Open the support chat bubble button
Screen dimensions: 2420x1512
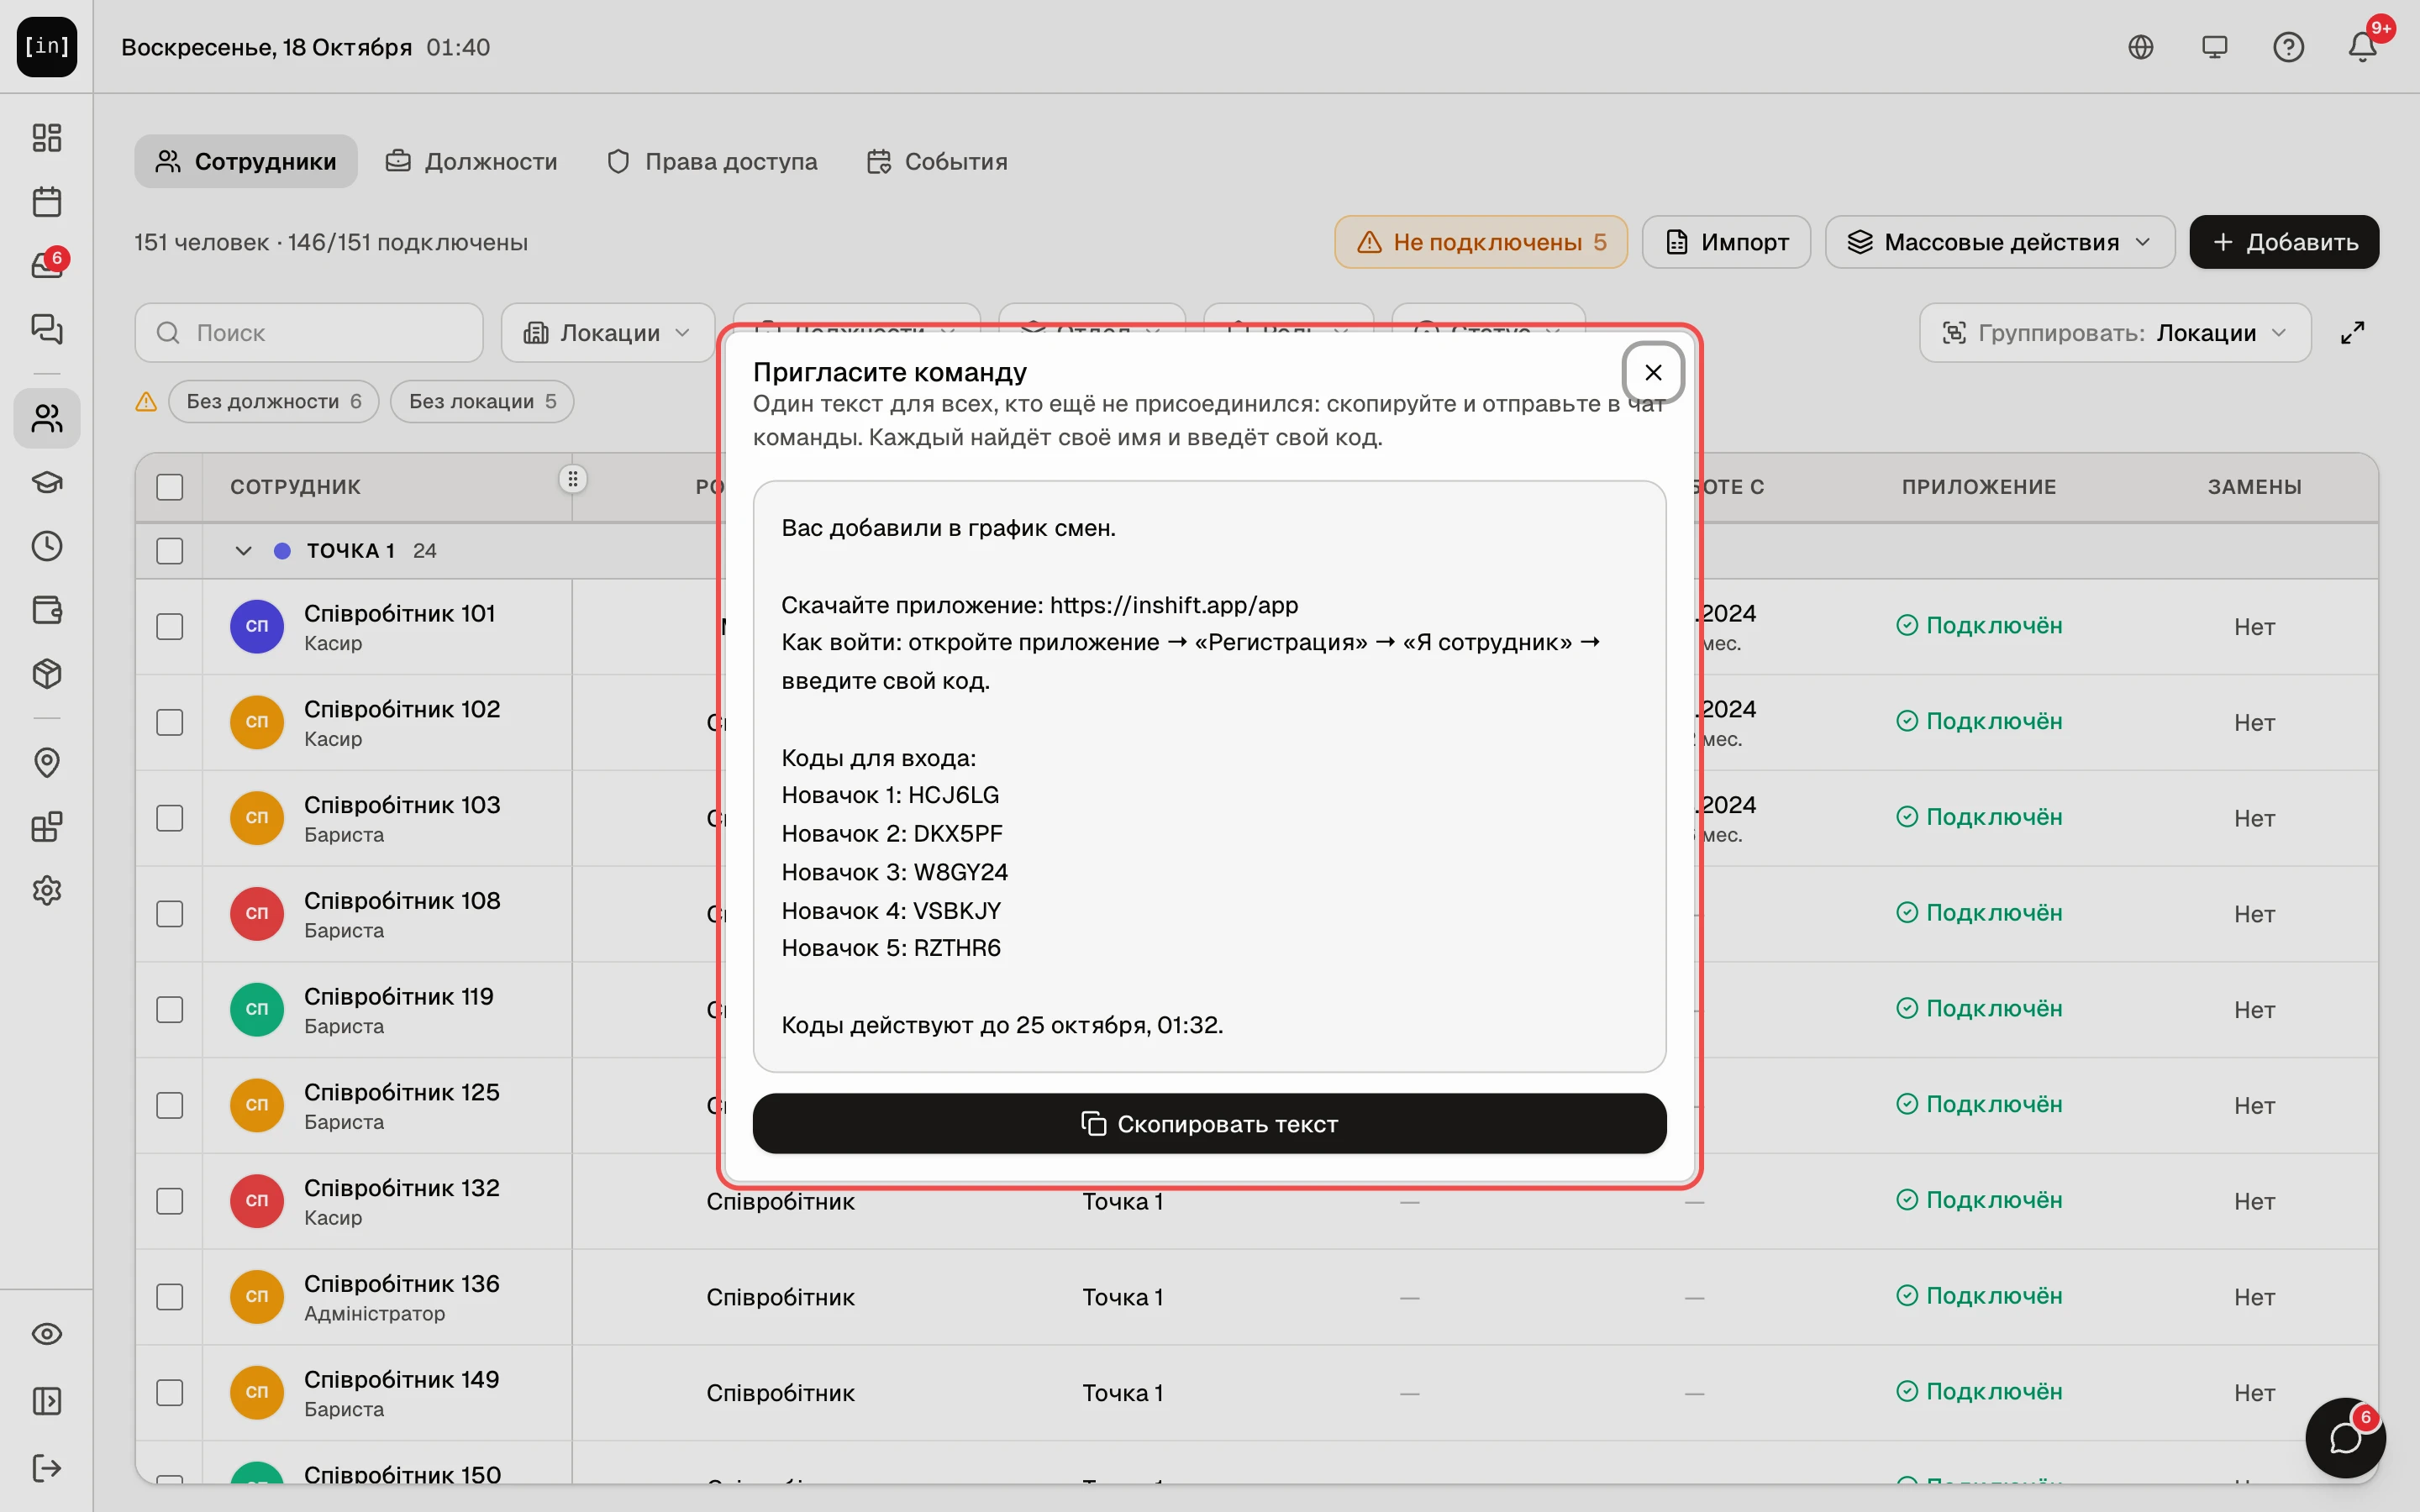click(2345, 1438)
